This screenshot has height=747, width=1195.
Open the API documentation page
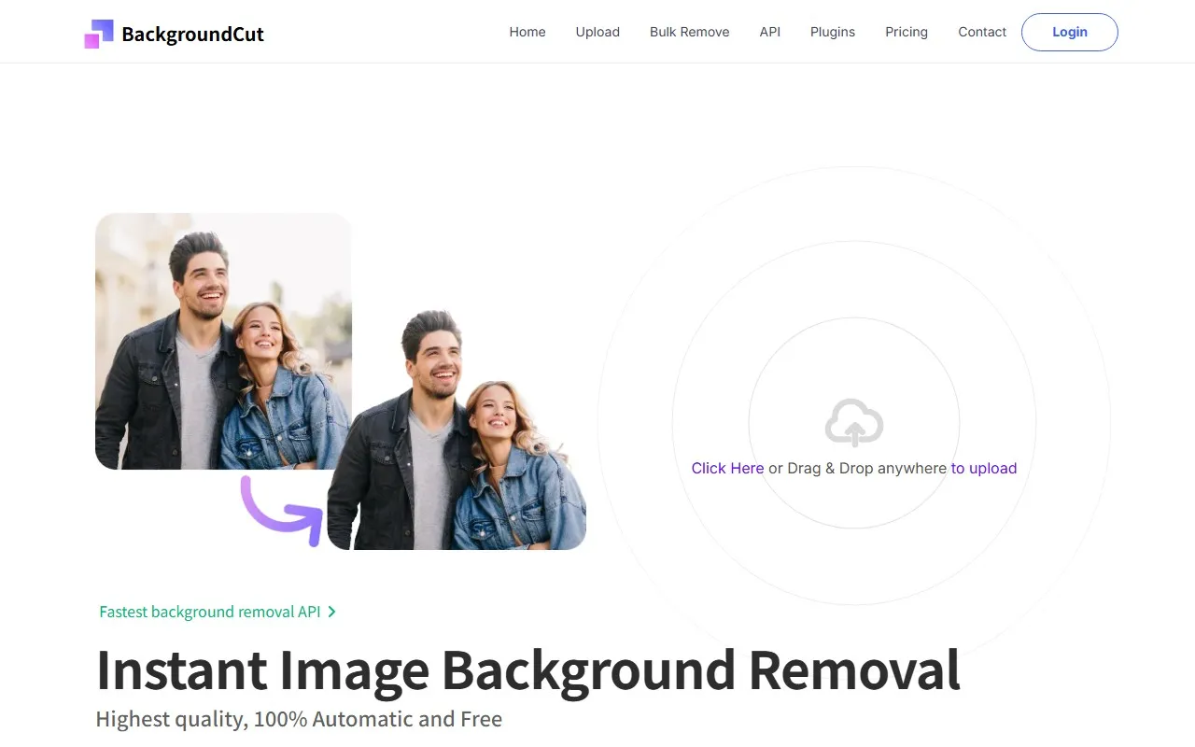click(x=769, y=32)
